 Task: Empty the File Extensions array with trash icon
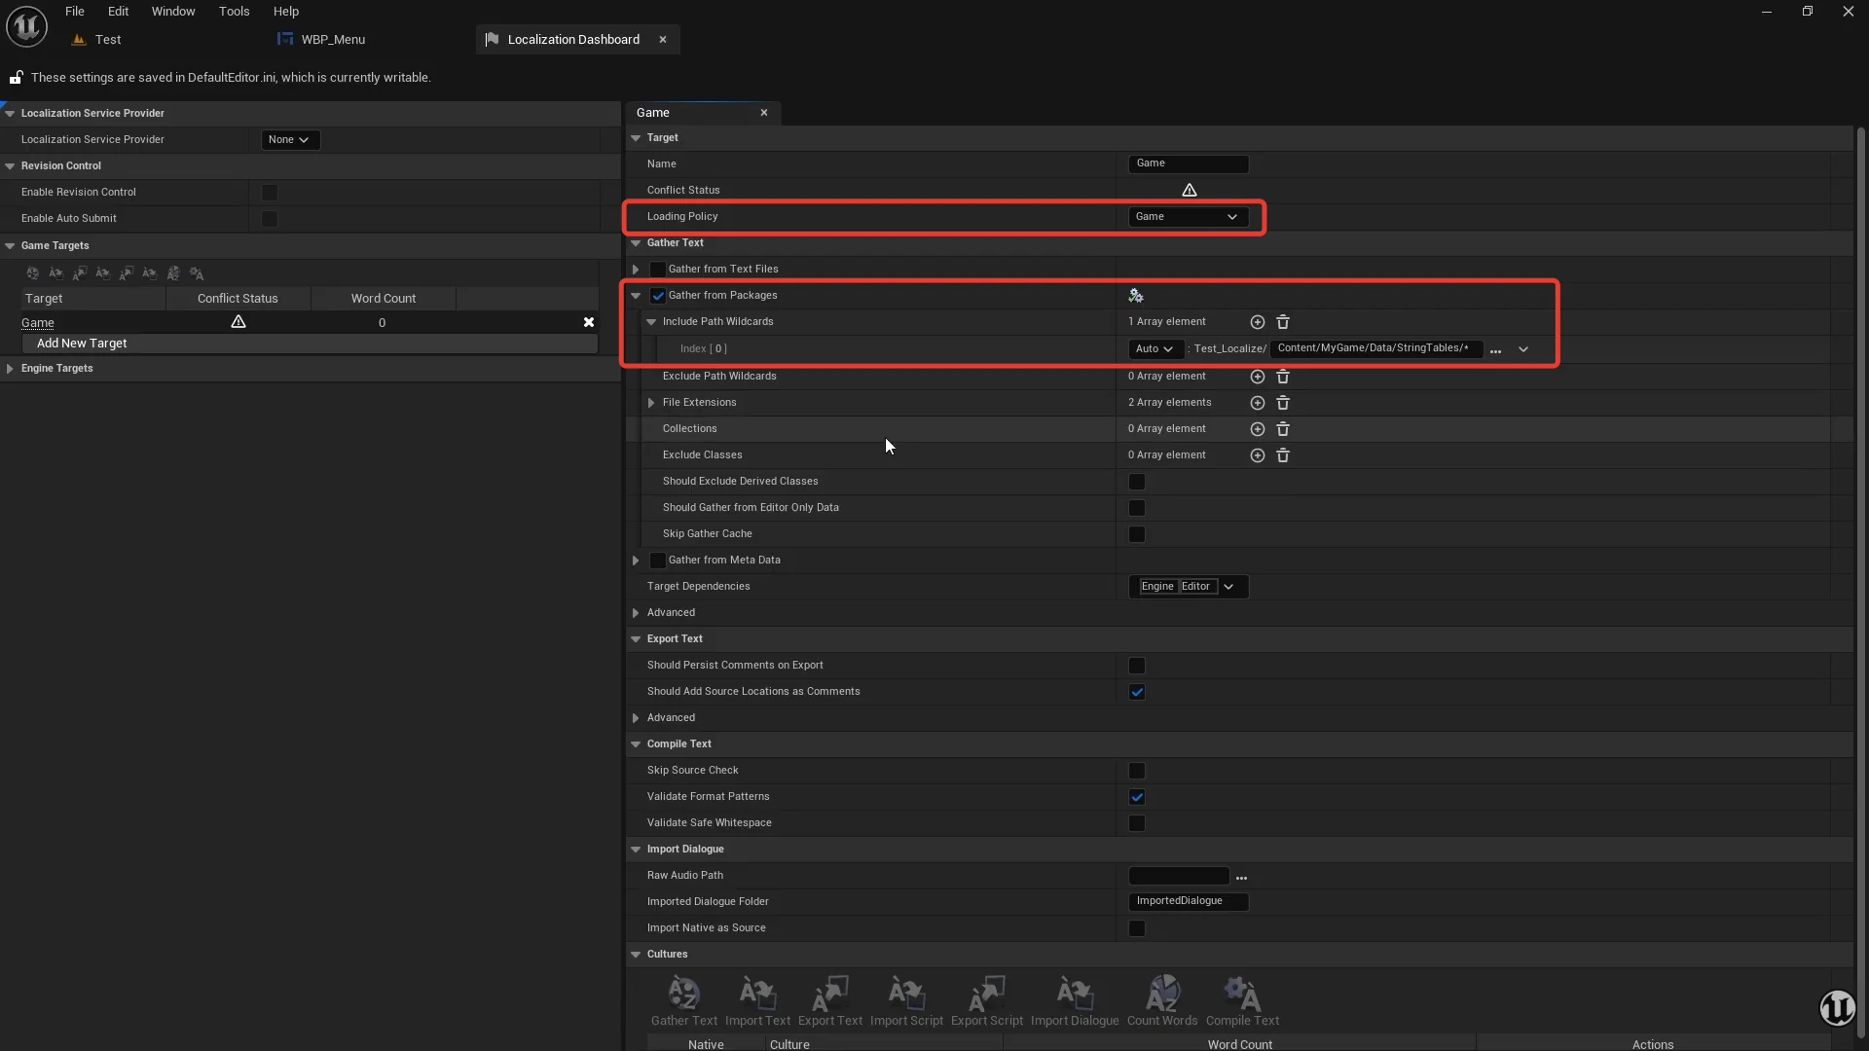click(x=1283, y=403)
